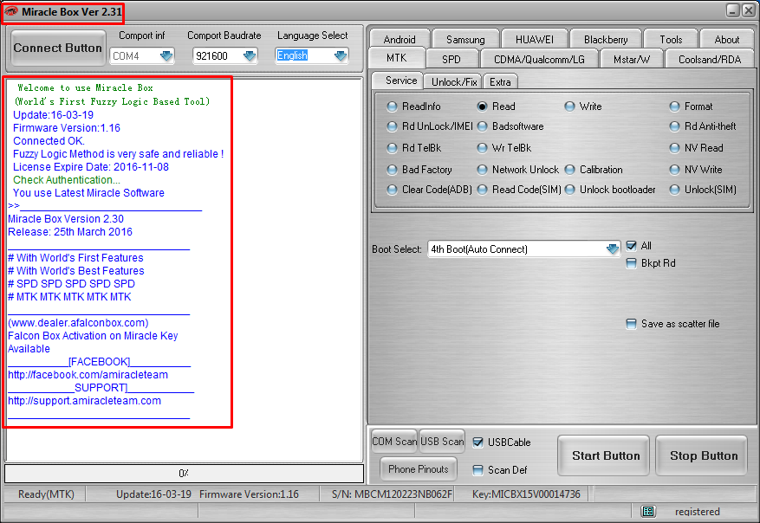Click the Stop Button
Viewport: 760px width, 523px height.
click(x=702, y=455)
